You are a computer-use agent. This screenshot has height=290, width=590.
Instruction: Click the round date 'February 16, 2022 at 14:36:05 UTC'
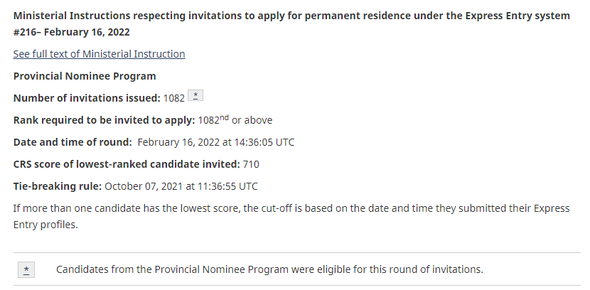(x=215, y=142)
